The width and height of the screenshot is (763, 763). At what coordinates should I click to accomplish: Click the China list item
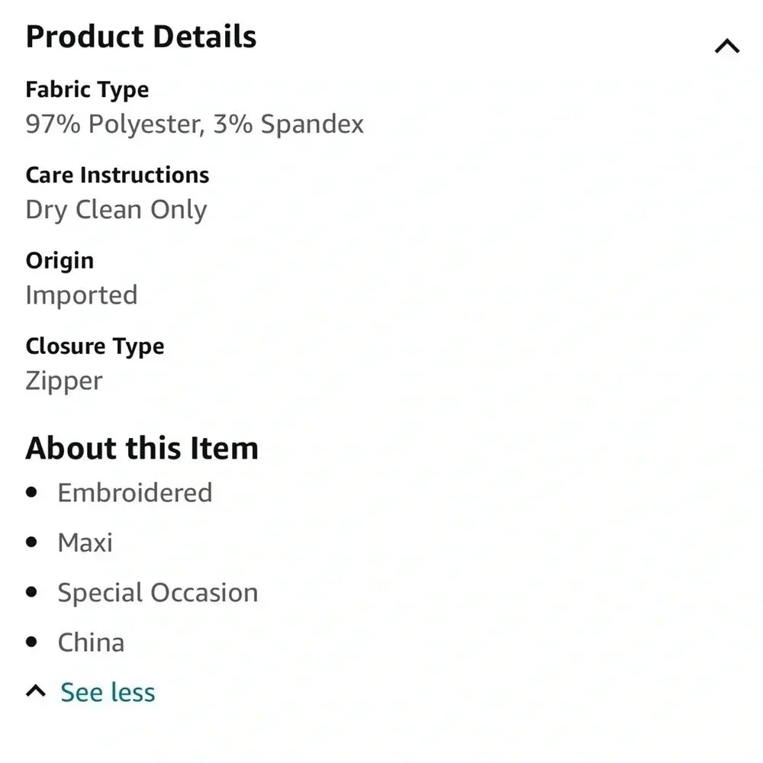[x=91, y=642]
